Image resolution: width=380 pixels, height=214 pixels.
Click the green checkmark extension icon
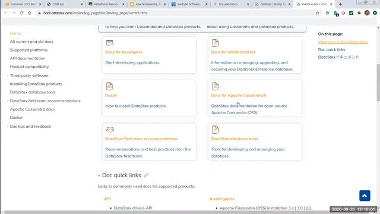coord(351,13)
